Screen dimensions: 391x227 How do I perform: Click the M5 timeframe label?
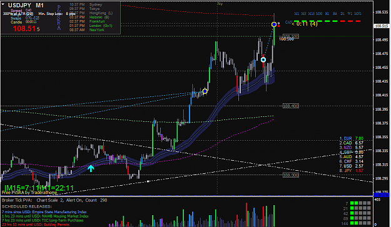tap(303, 14)
